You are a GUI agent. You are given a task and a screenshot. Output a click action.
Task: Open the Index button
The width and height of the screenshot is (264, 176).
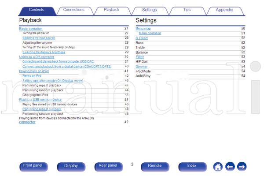pos(192,167)
